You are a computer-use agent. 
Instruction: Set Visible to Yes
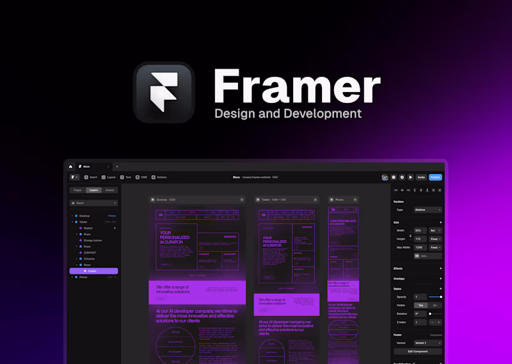(421, 305)
